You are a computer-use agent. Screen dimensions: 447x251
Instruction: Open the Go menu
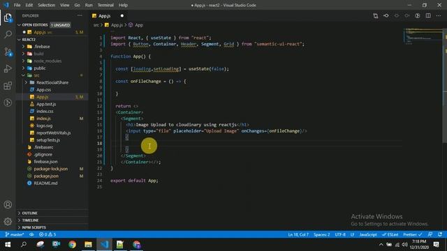point(78,5)
